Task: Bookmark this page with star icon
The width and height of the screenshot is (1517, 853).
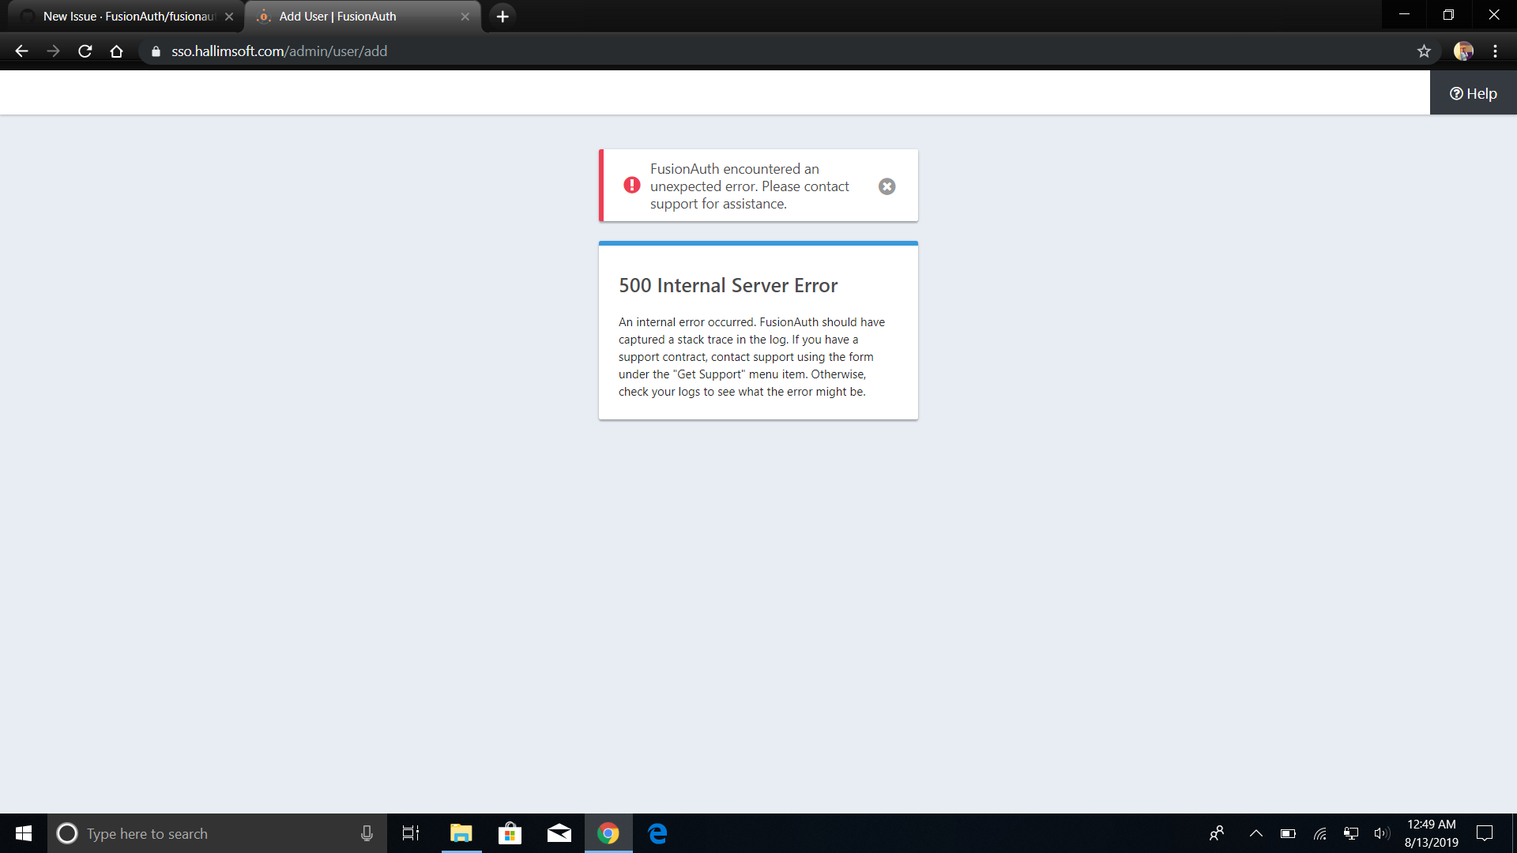Action: point(1424,51)
